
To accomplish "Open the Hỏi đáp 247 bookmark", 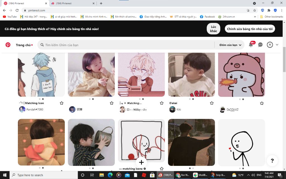I will (x=34, y=17).
